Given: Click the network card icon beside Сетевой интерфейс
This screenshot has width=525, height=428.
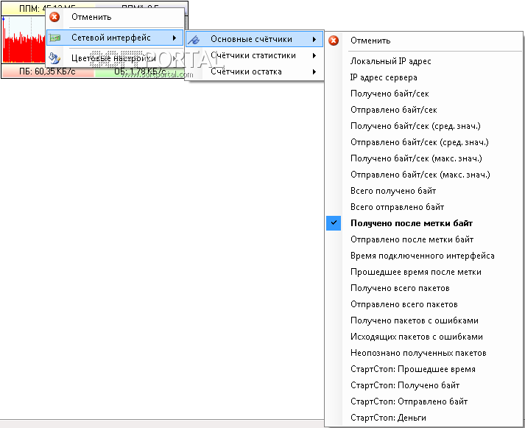Looking at the screenshot, I should (54, 38).
